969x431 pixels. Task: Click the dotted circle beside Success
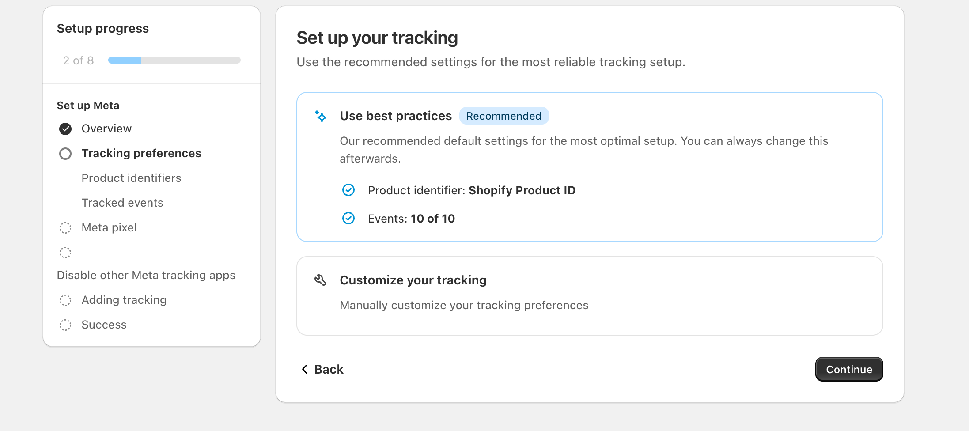pyautogui.click(x=65, y=325)
